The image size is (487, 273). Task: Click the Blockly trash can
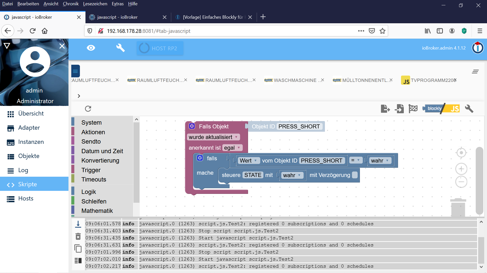tap(458, 207)
